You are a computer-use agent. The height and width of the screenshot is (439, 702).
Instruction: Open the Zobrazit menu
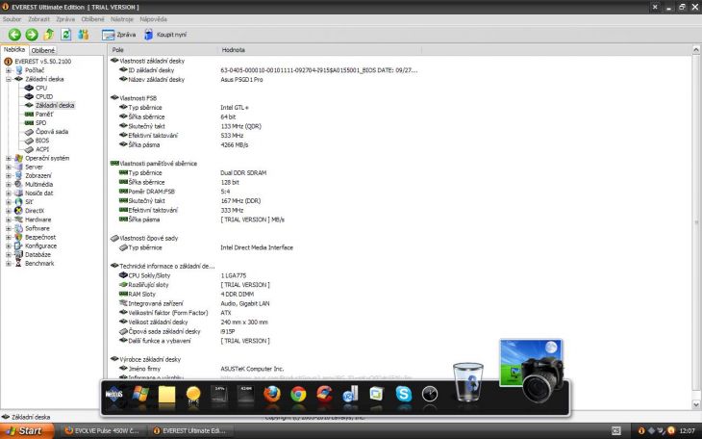pyautogui.click(x=39, y=19)
